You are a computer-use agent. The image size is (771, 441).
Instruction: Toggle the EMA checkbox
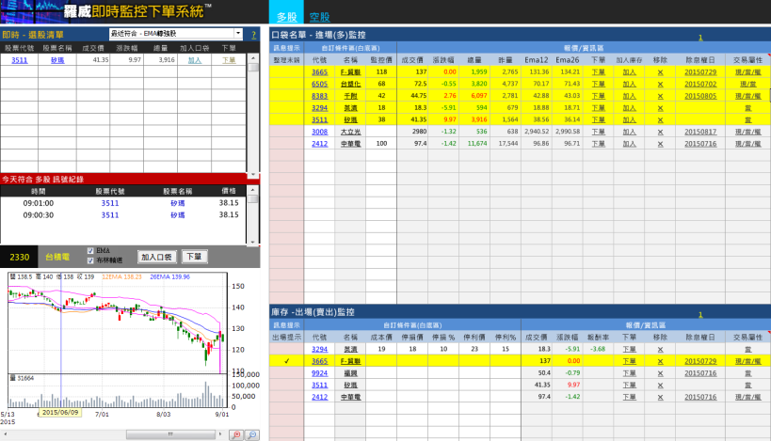pyautogui.click(x=90, y=251)
